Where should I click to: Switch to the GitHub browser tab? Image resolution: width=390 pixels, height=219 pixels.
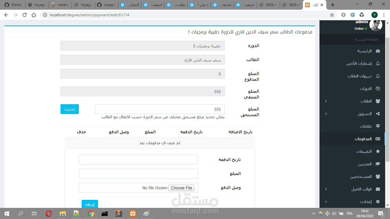(13, 5)
